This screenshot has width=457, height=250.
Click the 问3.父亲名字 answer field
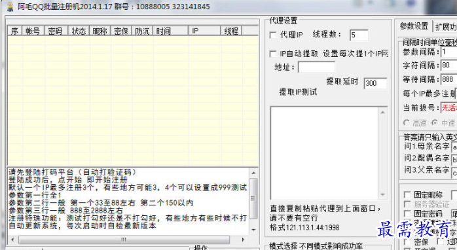pos(454,172)
